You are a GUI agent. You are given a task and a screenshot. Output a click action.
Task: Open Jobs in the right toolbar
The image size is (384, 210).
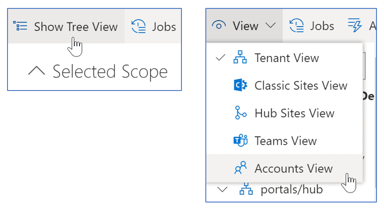(312, 26)
